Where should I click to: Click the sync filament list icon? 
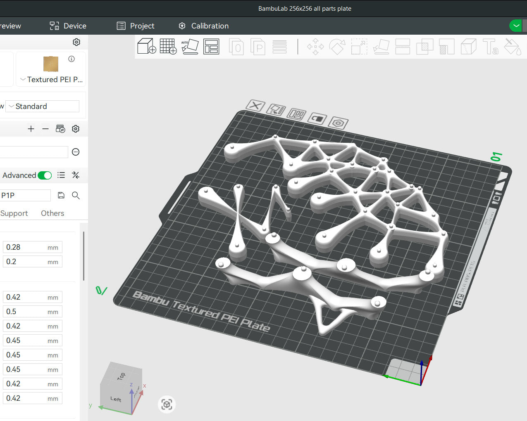pos(60,128)
